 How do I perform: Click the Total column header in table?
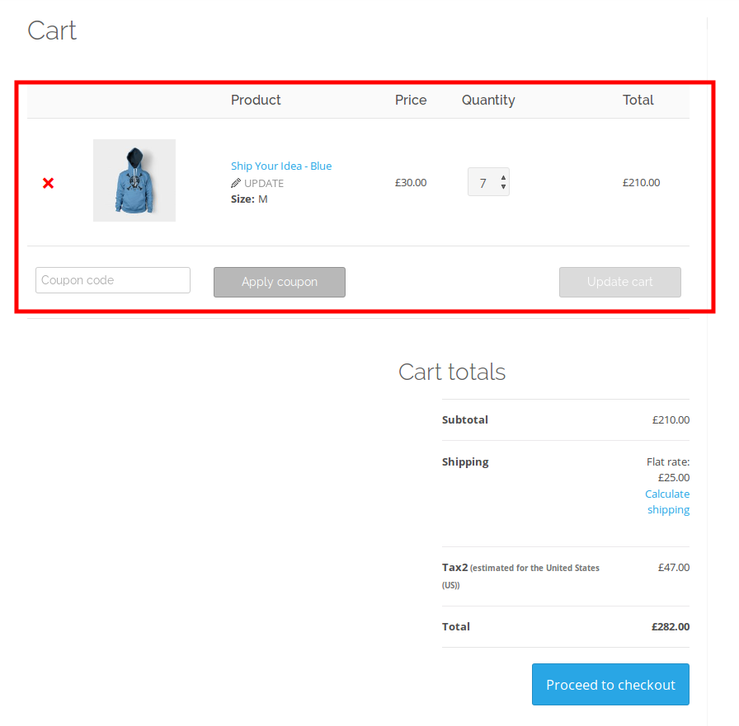point(638,100)
